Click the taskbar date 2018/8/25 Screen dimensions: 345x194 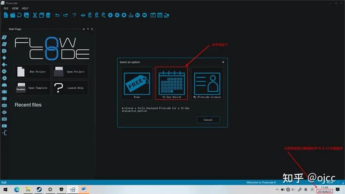(x=325, y=191)
